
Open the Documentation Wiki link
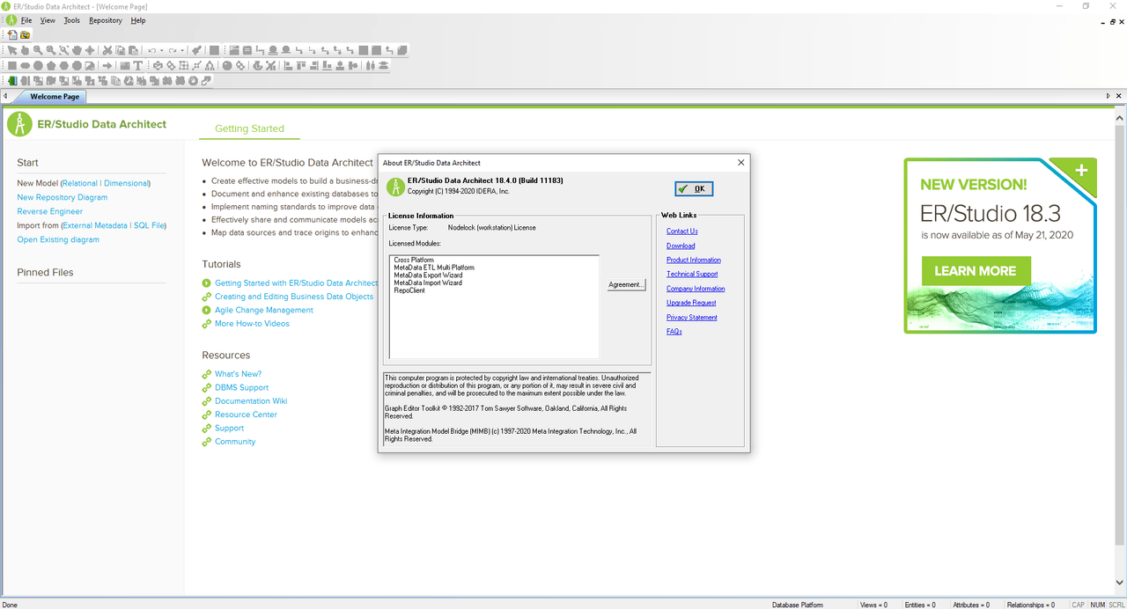251,400
